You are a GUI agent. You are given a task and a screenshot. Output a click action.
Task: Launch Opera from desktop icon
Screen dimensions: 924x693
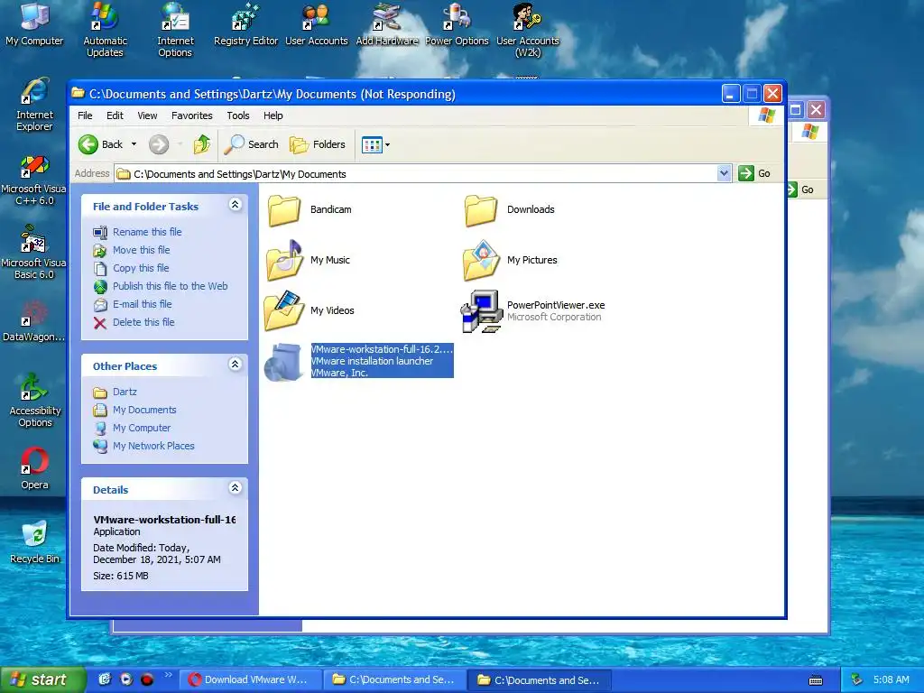pos(35,468)
